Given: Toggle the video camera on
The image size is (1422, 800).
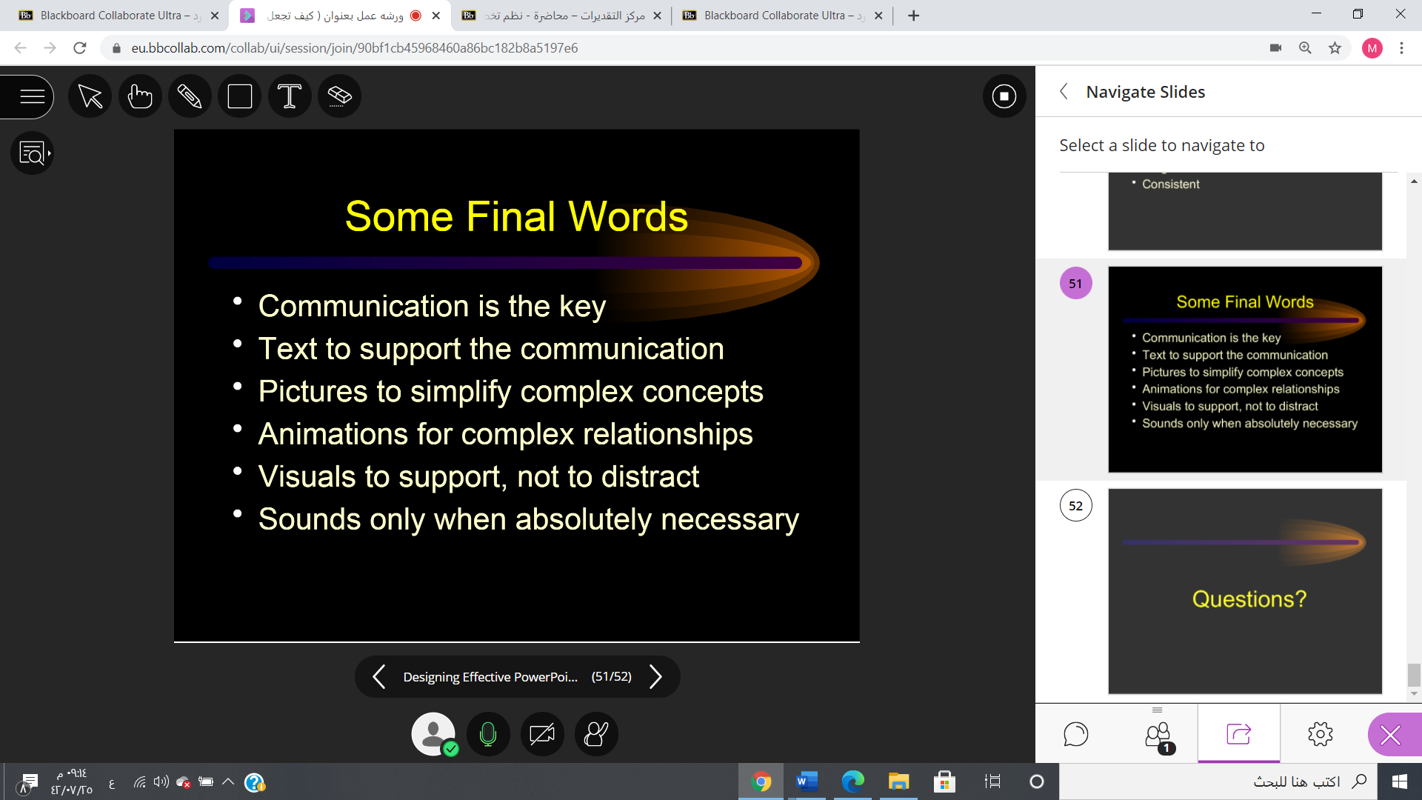Looking at the screenshot, I should pyautogui.click(x=542, y=734).
